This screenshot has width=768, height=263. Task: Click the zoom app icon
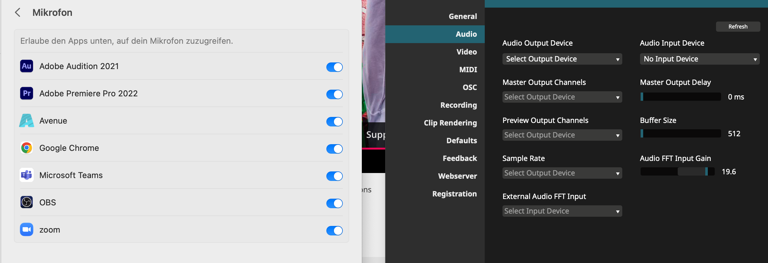(x=27, y=229)
